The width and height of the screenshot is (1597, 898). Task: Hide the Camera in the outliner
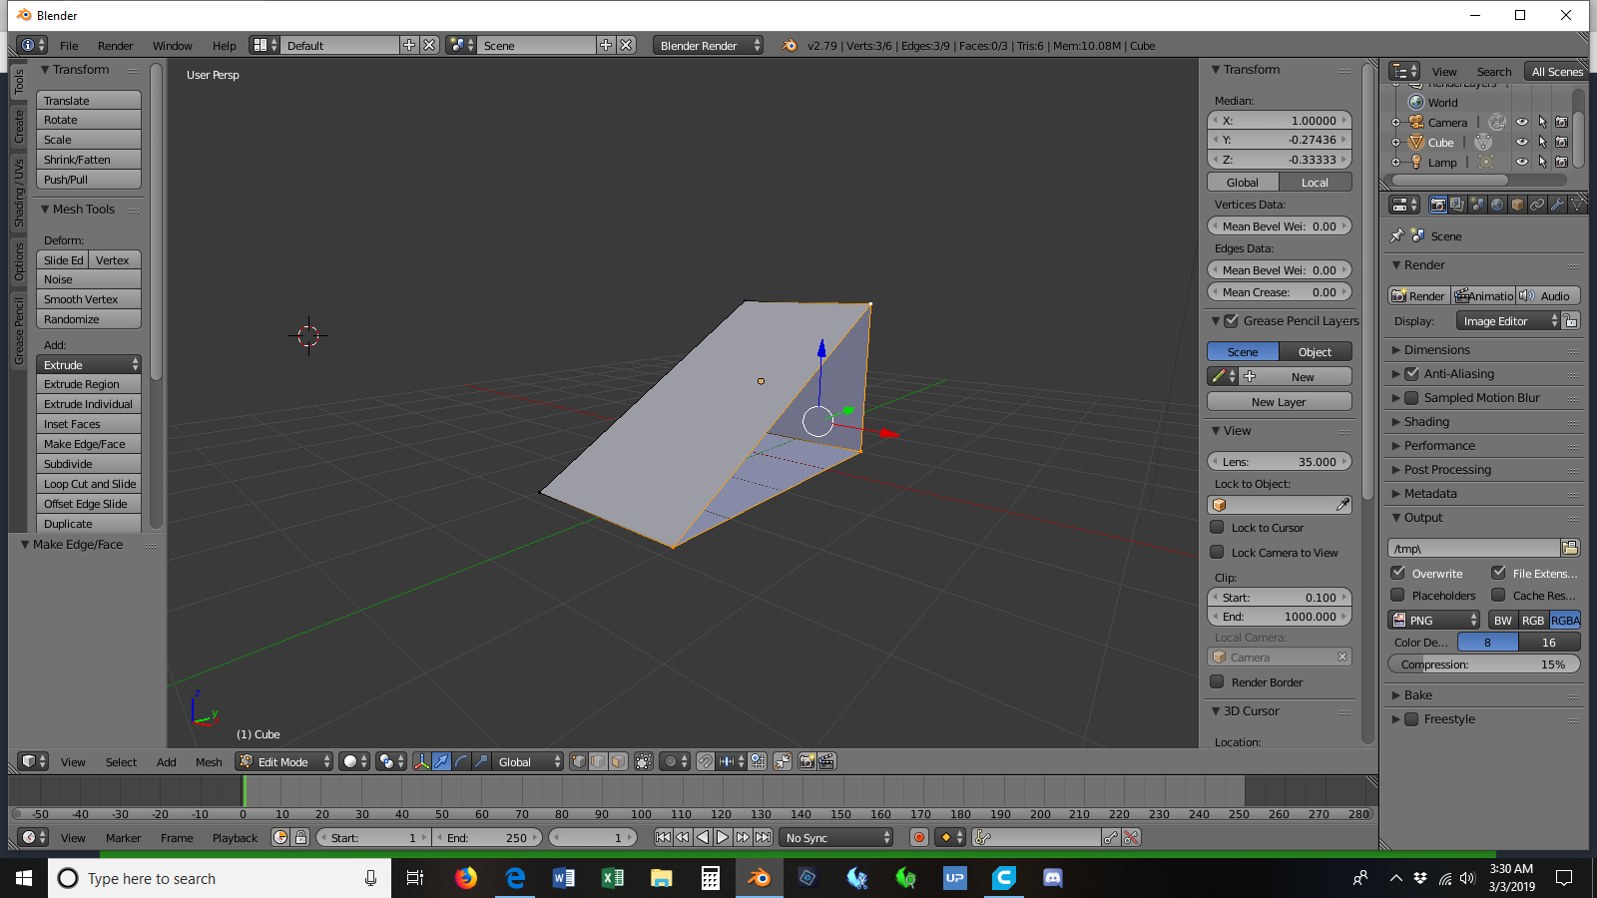(1521, 123)
